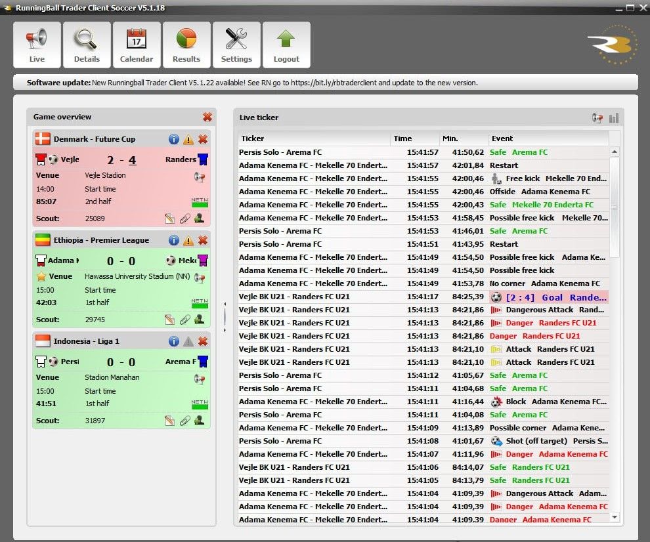Open the note icon for scout 25089
Viewport: 650px width, 542px height.
[169, 219]
